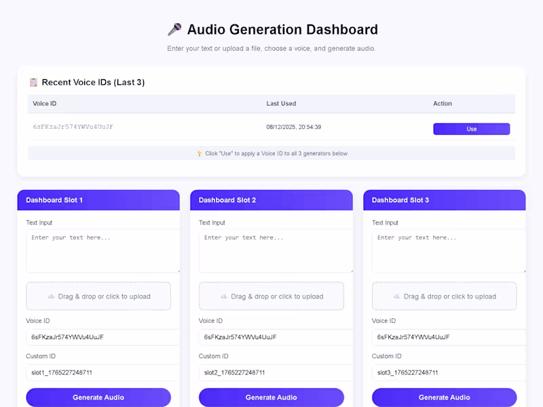Click the lightbulb icon in the tip banner

[198, 153]
